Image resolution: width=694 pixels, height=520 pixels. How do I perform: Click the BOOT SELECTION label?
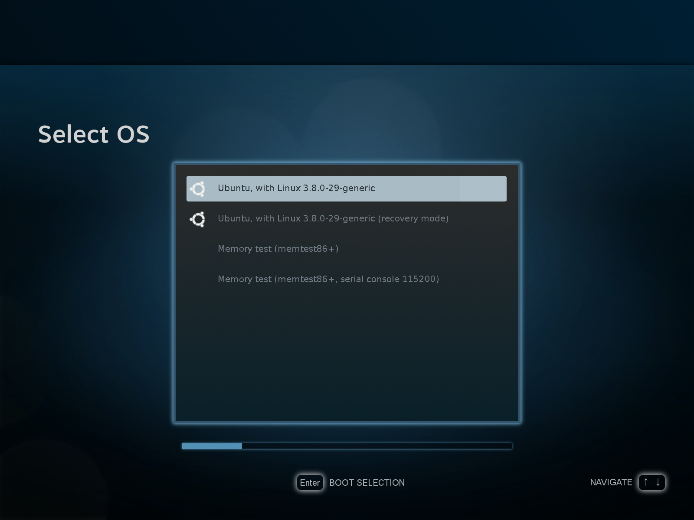coord(367,483)
